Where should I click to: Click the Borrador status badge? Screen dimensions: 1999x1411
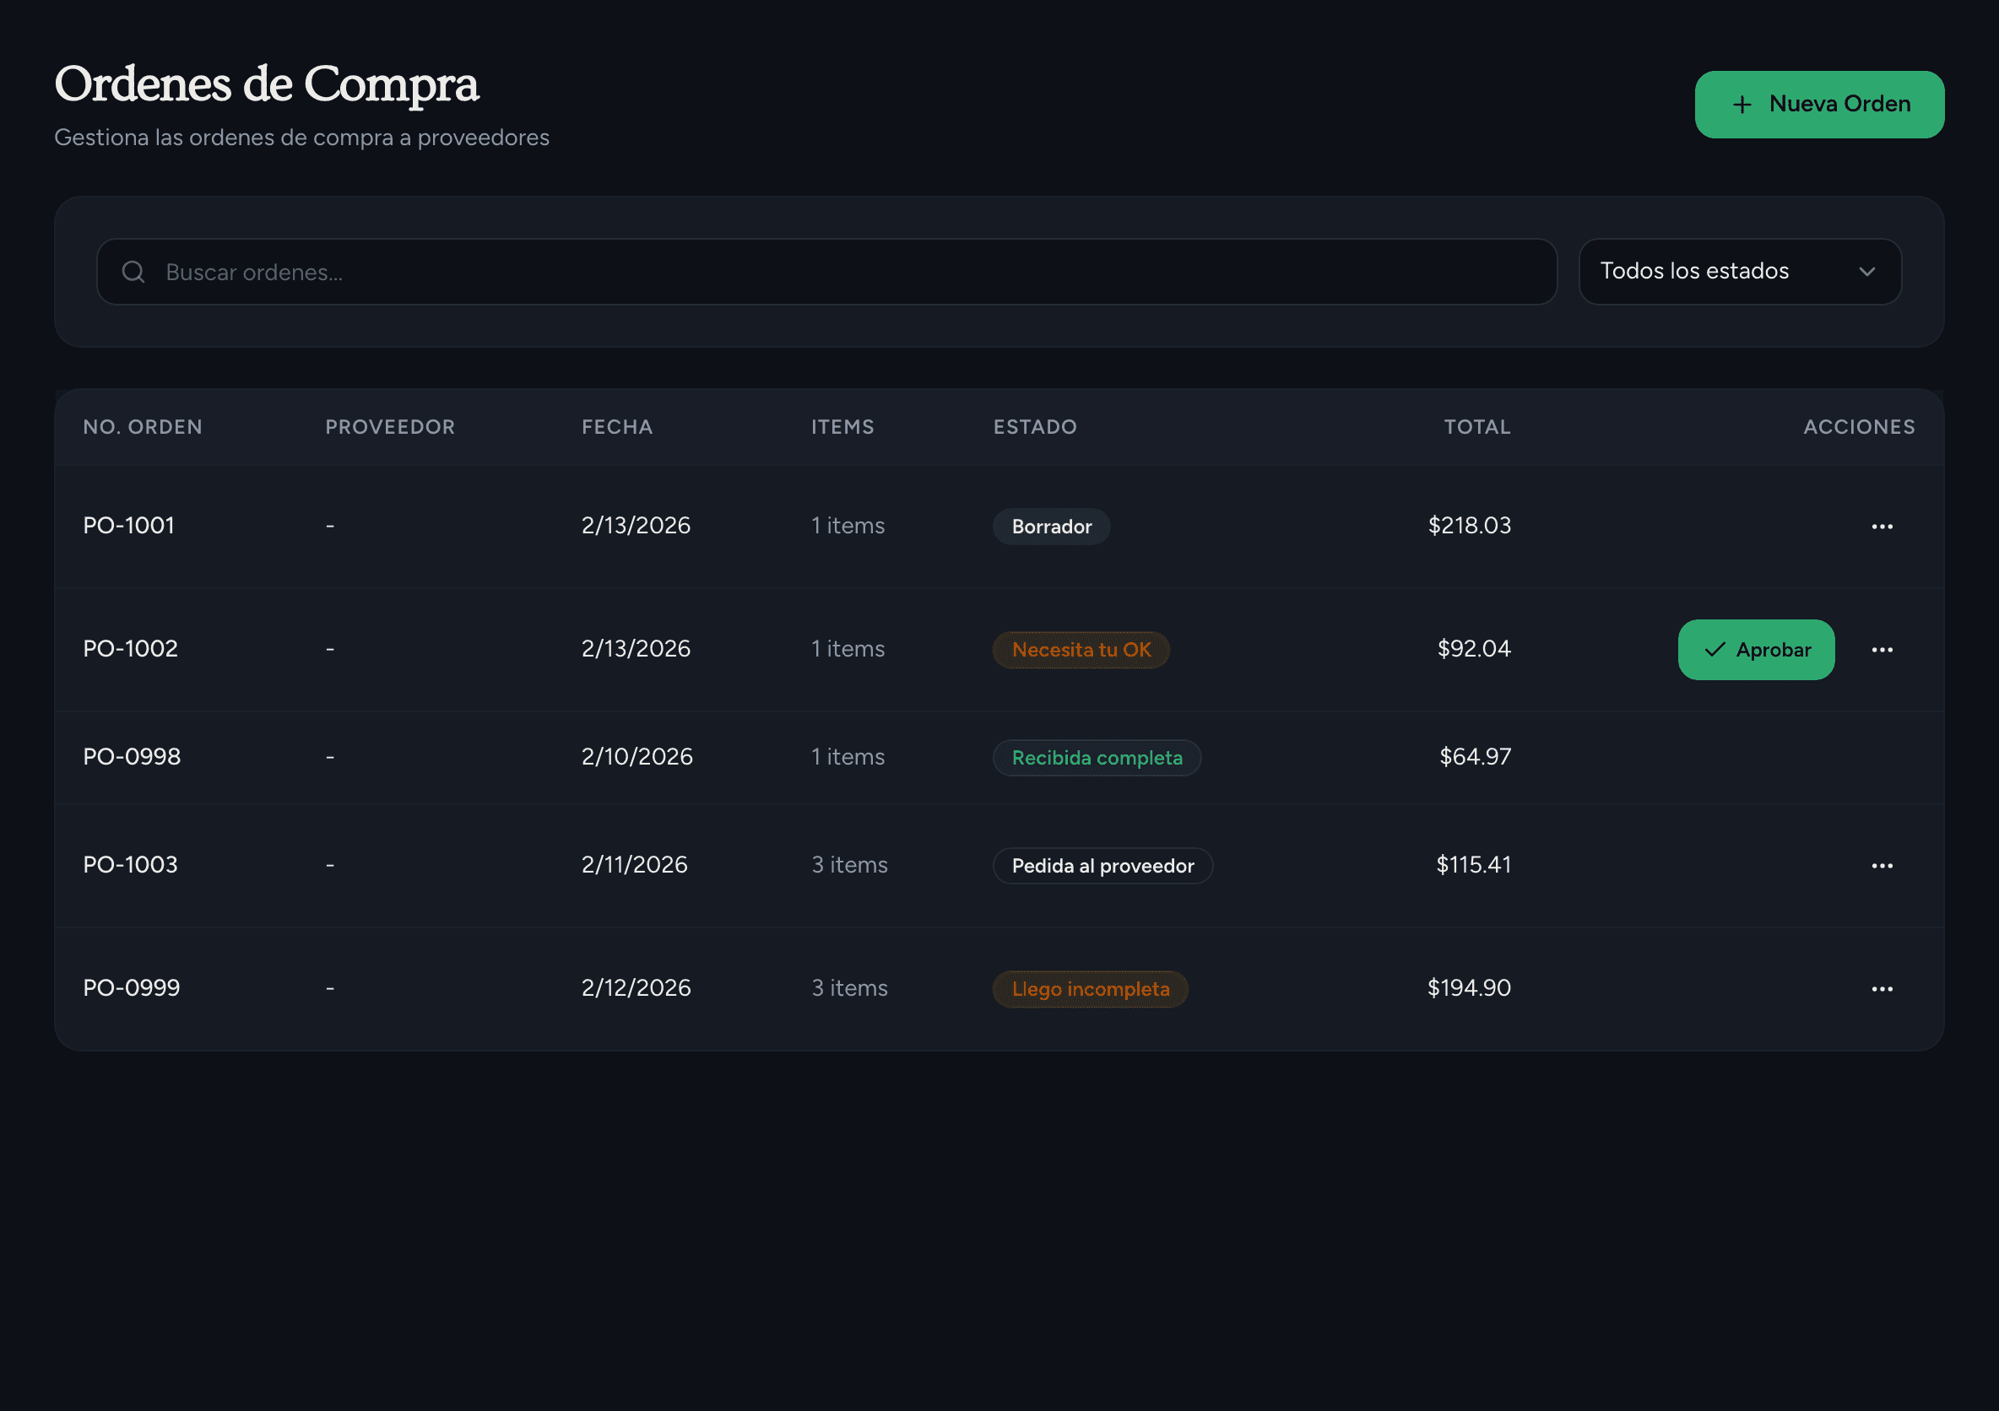click(1051, 527)
